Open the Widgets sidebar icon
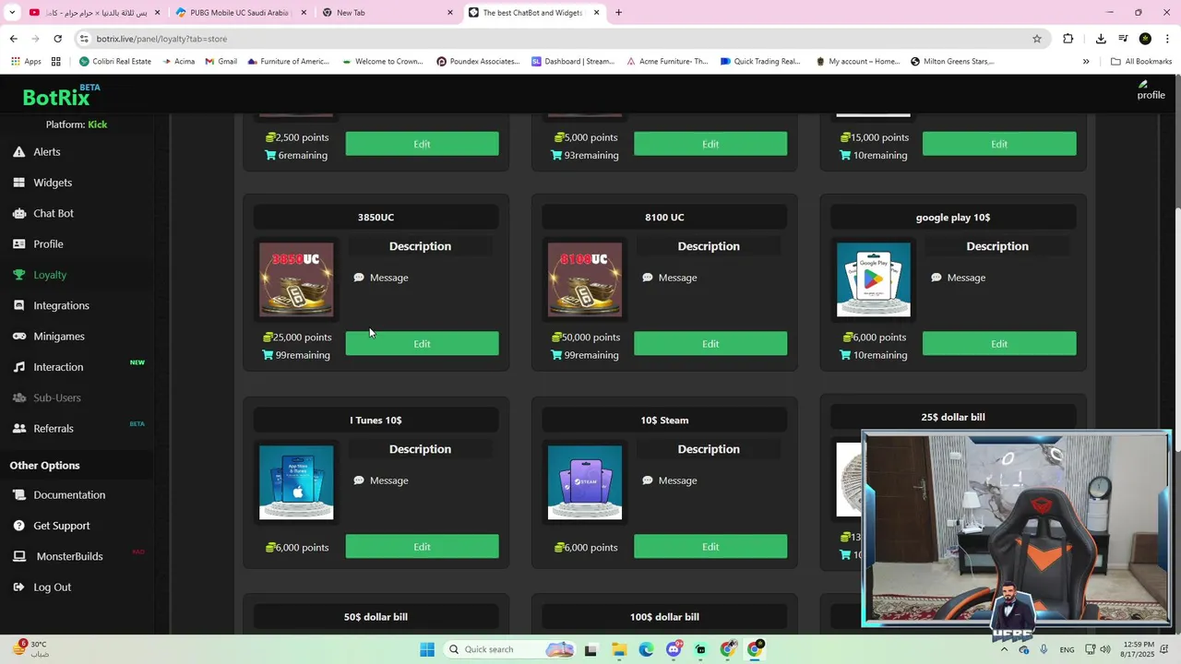 [x=18, y=183]
